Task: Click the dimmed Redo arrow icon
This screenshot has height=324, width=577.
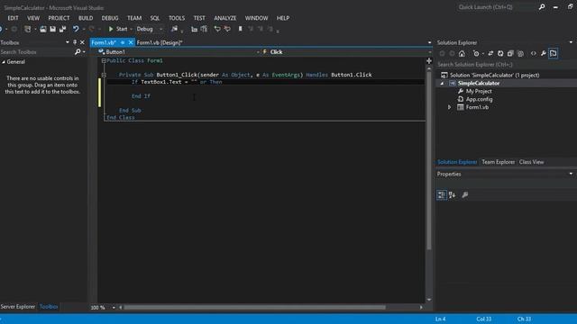Action: click(92, 29)
